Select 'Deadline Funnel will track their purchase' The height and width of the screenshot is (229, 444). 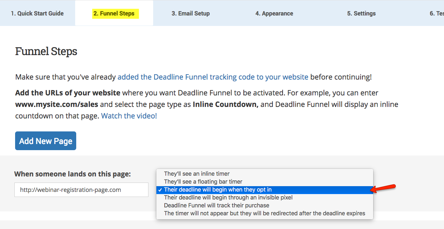point(265,205)
